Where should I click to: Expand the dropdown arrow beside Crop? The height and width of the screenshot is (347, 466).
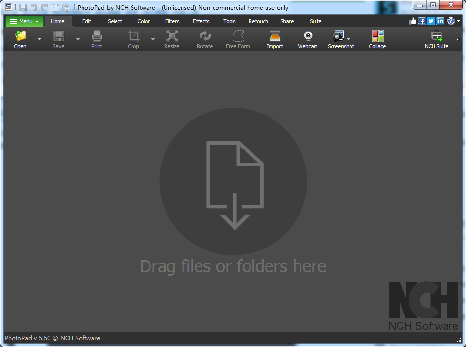(153, 39)
